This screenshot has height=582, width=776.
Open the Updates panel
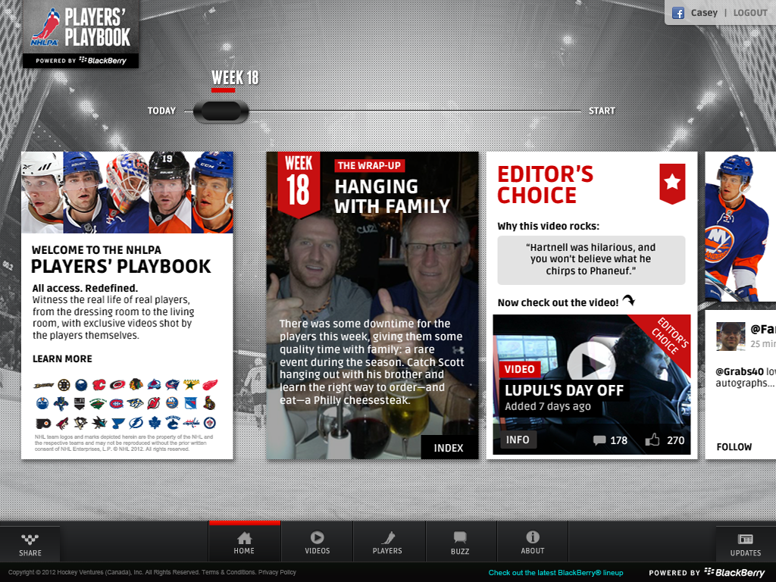tap(746, 544)
